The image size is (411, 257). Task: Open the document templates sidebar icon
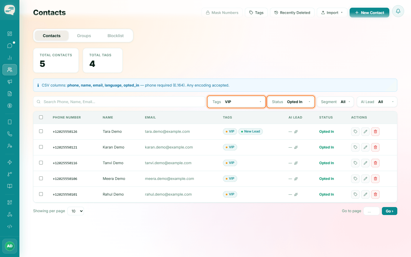click(x=10, y=94)
